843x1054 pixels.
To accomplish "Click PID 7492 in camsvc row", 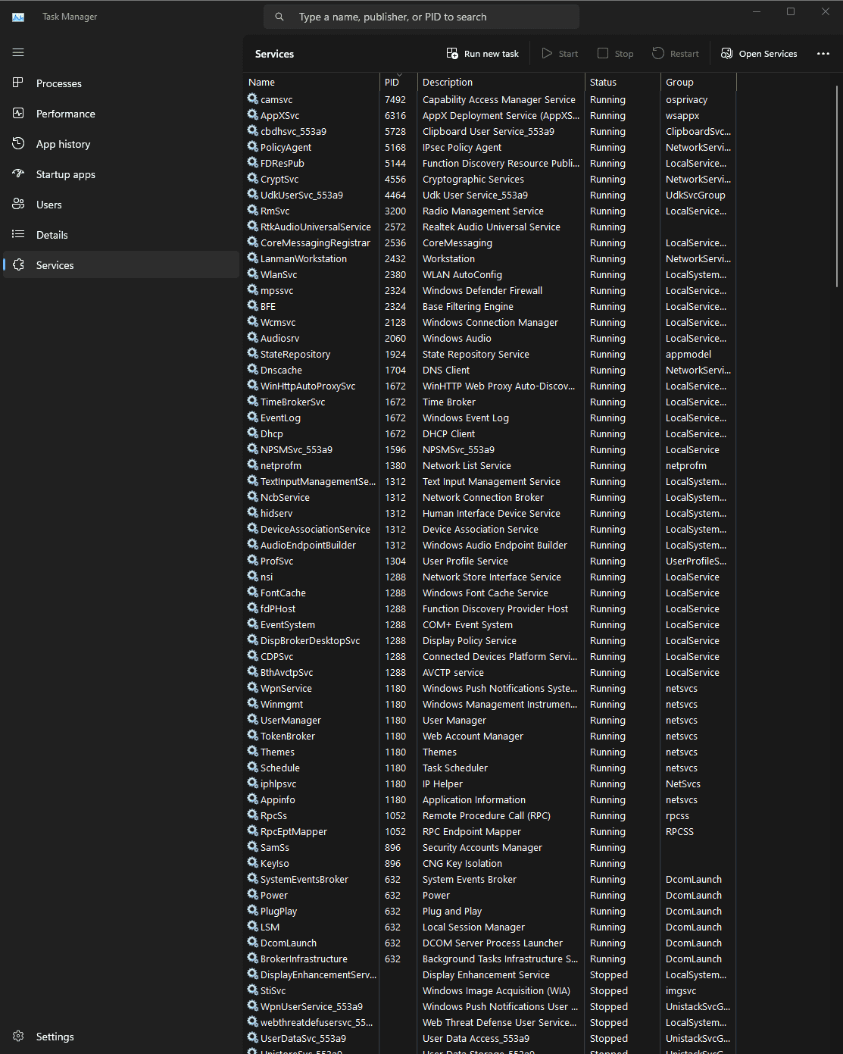I will click(x=395, y=100).
